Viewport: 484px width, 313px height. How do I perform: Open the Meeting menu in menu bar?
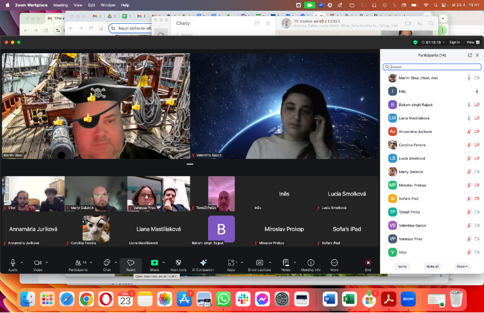pyautogui.click(x=60, y=5)
